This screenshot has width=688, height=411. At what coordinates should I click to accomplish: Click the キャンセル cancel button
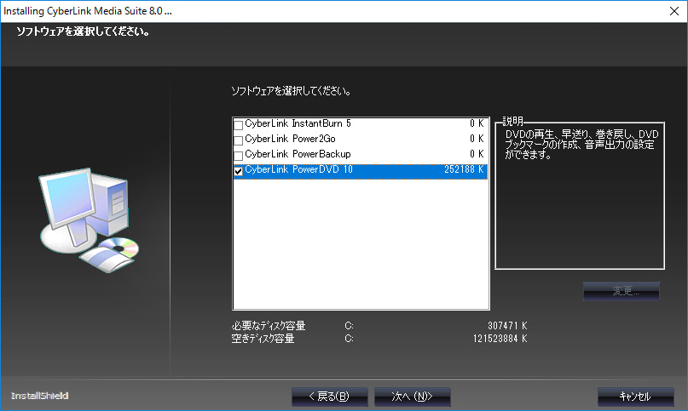tap(635, 397)
